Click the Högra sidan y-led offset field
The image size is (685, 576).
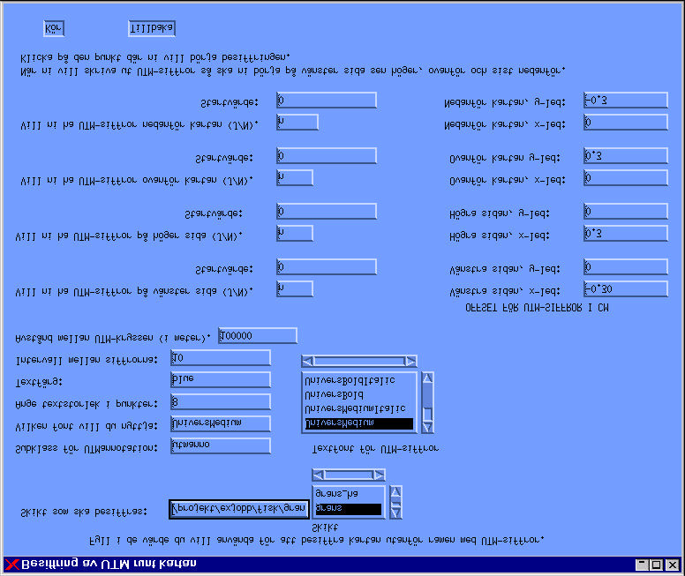point(626,212)
